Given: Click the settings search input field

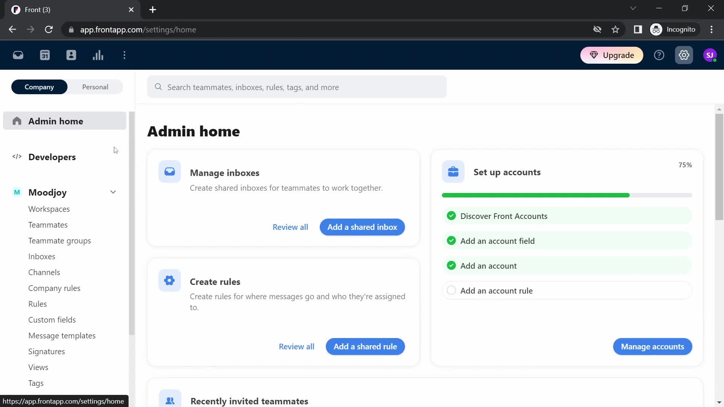Looking at the screenshot, I should click(x=297, y=87).
